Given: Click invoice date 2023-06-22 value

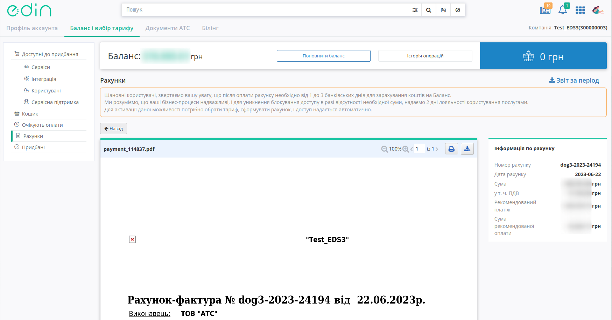Looking at the screenshot, I should (x=588, y=174).
